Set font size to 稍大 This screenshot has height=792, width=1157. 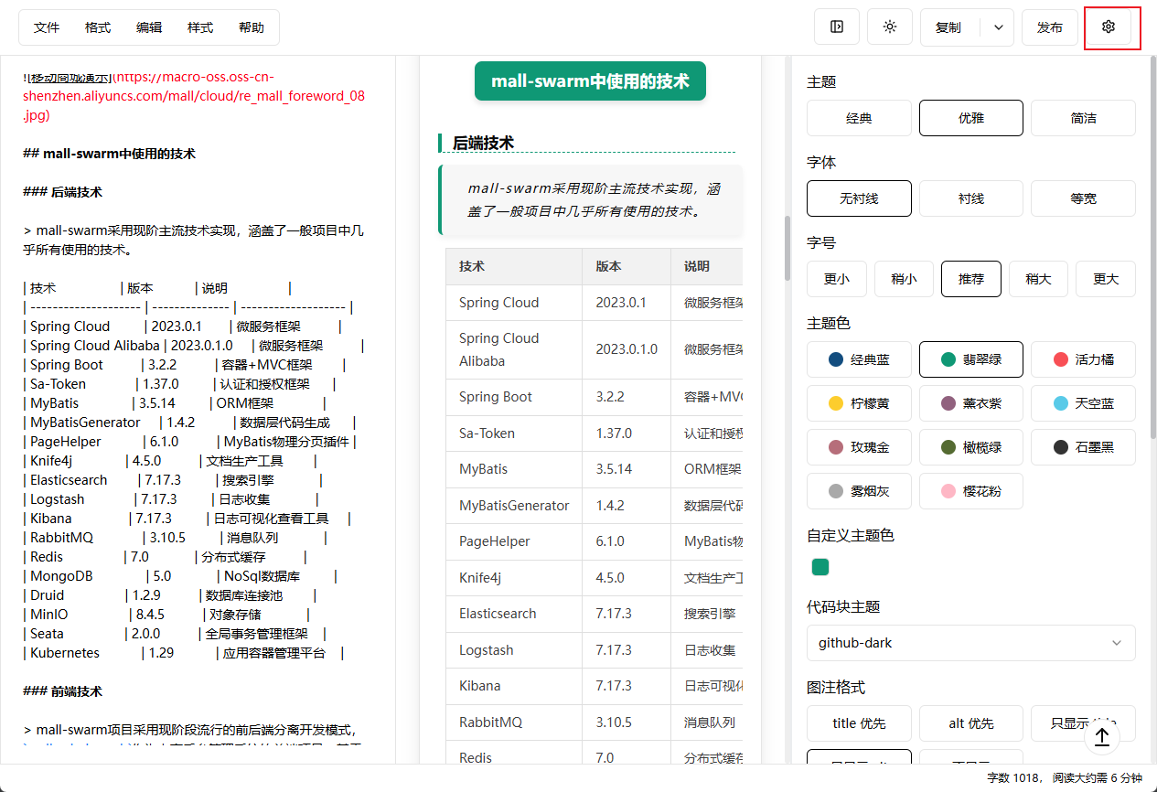click(x=1039, y=279)
